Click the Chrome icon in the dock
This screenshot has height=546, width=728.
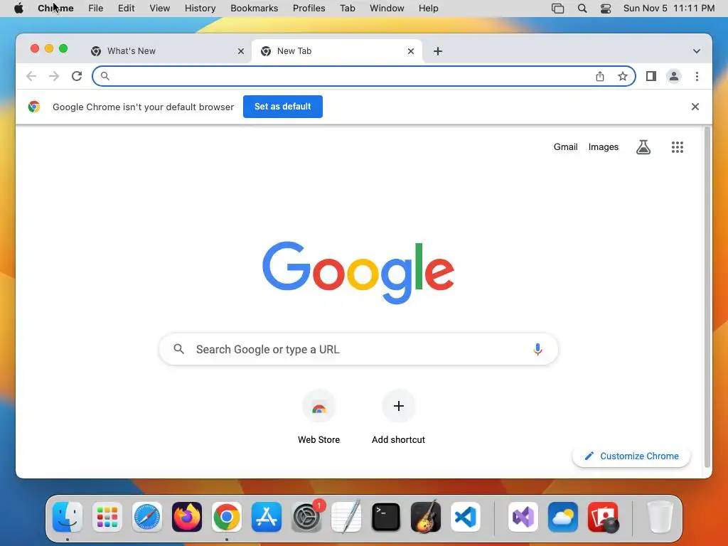[227, 517]
